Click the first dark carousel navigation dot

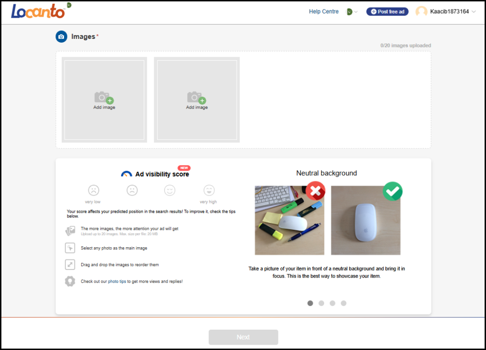pyautogui.click(x=310, y=303)
